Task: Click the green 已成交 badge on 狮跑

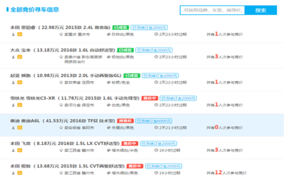Action: click(x=132, y=75)
